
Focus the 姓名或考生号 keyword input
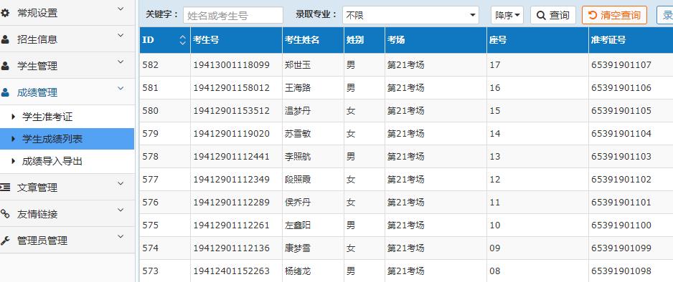[x=233, y=16]
